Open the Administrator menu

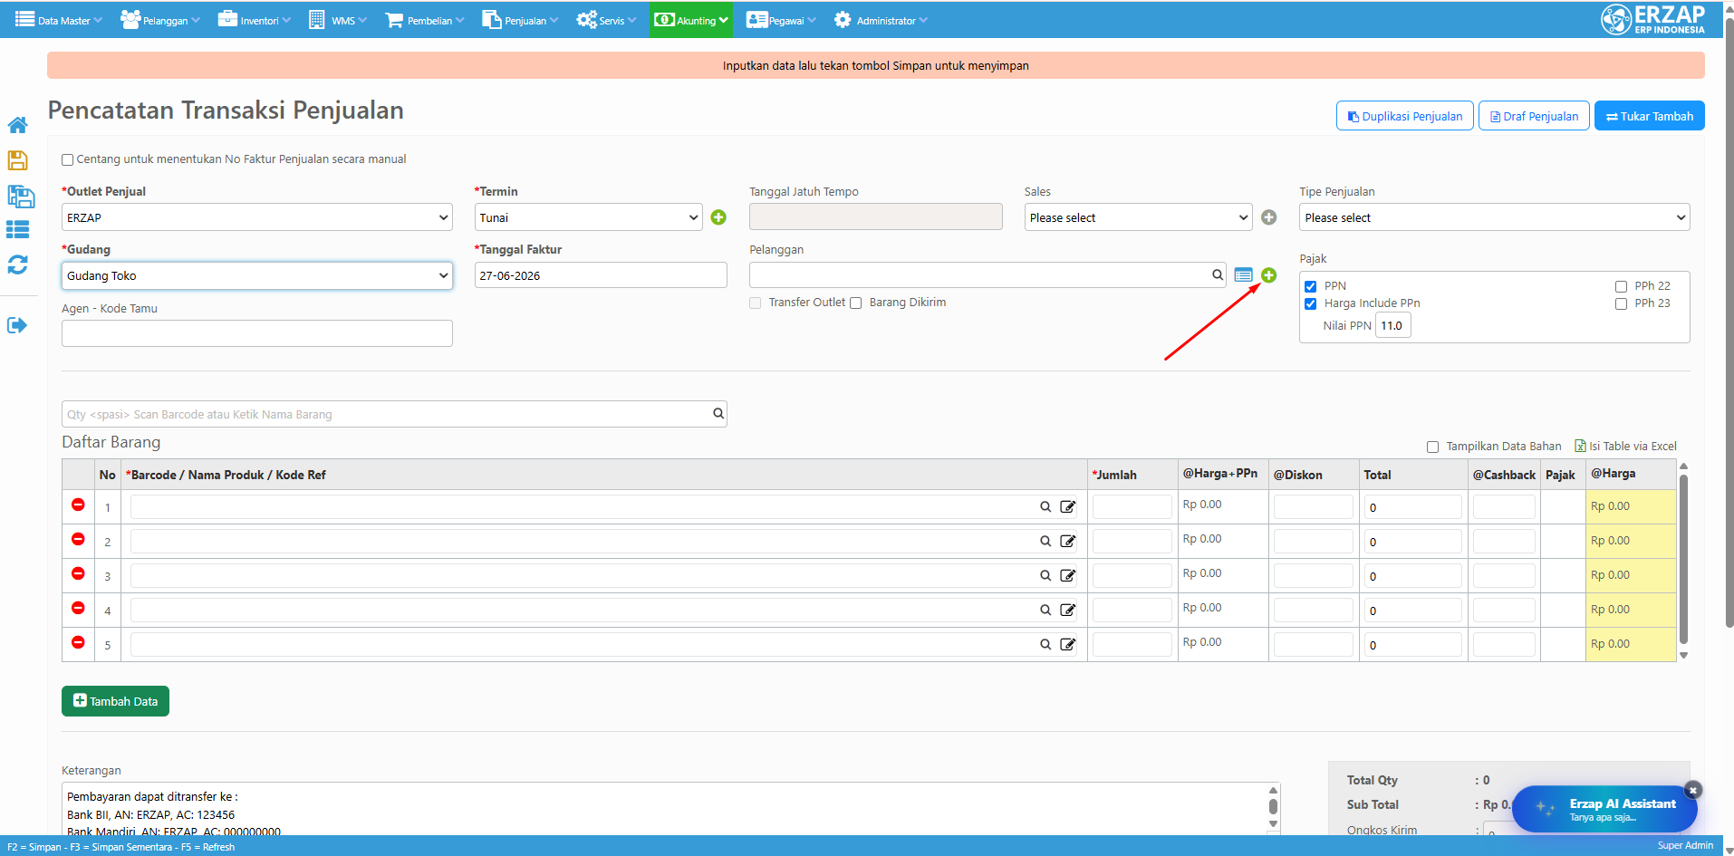[x=881, y=20]
